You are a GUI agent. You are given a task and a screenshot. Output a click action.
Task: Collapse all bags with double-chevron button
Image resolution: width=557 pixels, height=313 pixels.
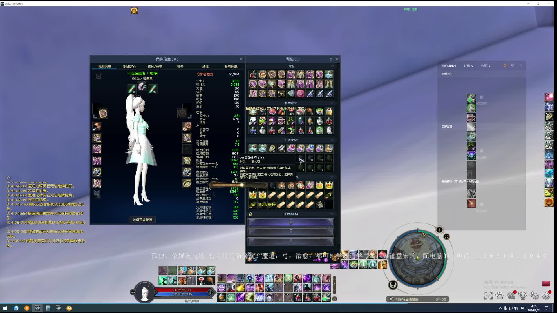click(331, 59)
